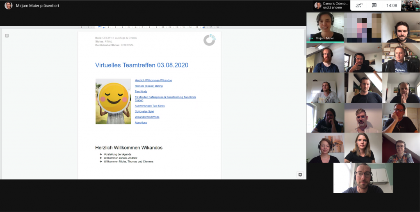Click the smiley emoji photo in the document
The width and height of the screenshot is (420, 212).
point(113,101)
